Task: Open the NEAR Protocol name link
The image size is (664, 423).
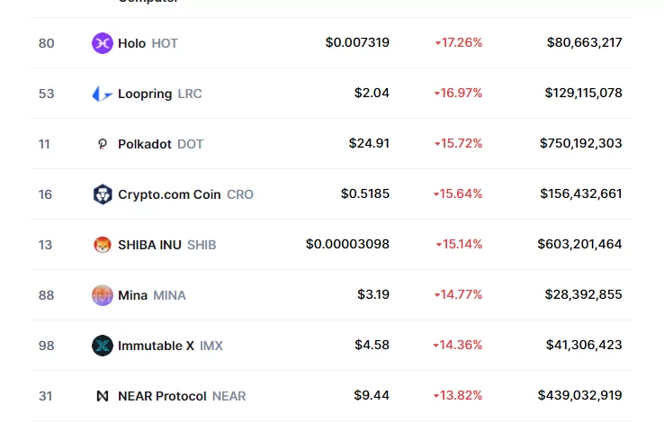Action: point(162,396)
